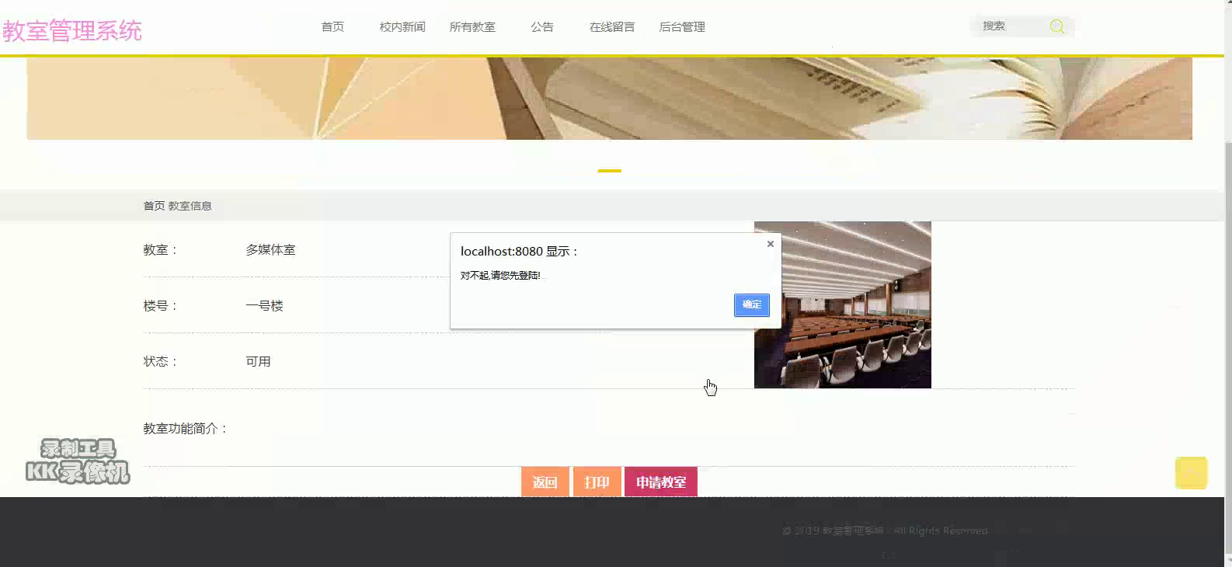Click the 返回 button
Screen dimensions: 1232x567
pyautogui.click(x=545, y=482)
